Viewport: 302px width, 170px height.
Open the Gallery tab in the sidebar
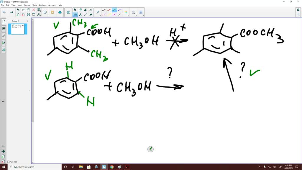tap(4, 29)
